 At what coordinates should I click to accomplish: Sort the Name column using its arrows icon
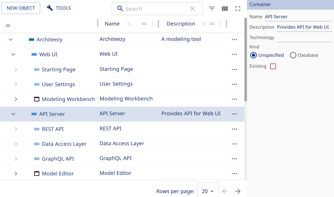coord(129,24)
